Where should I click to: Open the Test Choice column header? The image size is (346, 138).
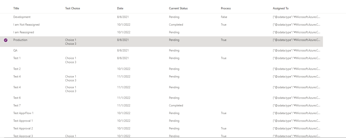(x=73, y=8)
